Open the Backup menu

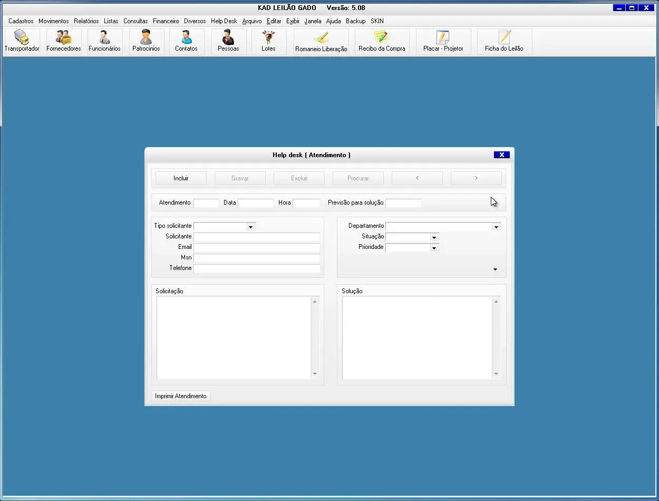tap(356, 21)
